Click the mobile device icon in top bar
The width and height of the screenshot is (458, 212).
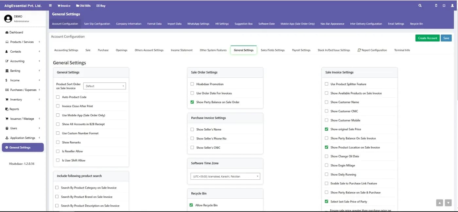tap(436, 6)
